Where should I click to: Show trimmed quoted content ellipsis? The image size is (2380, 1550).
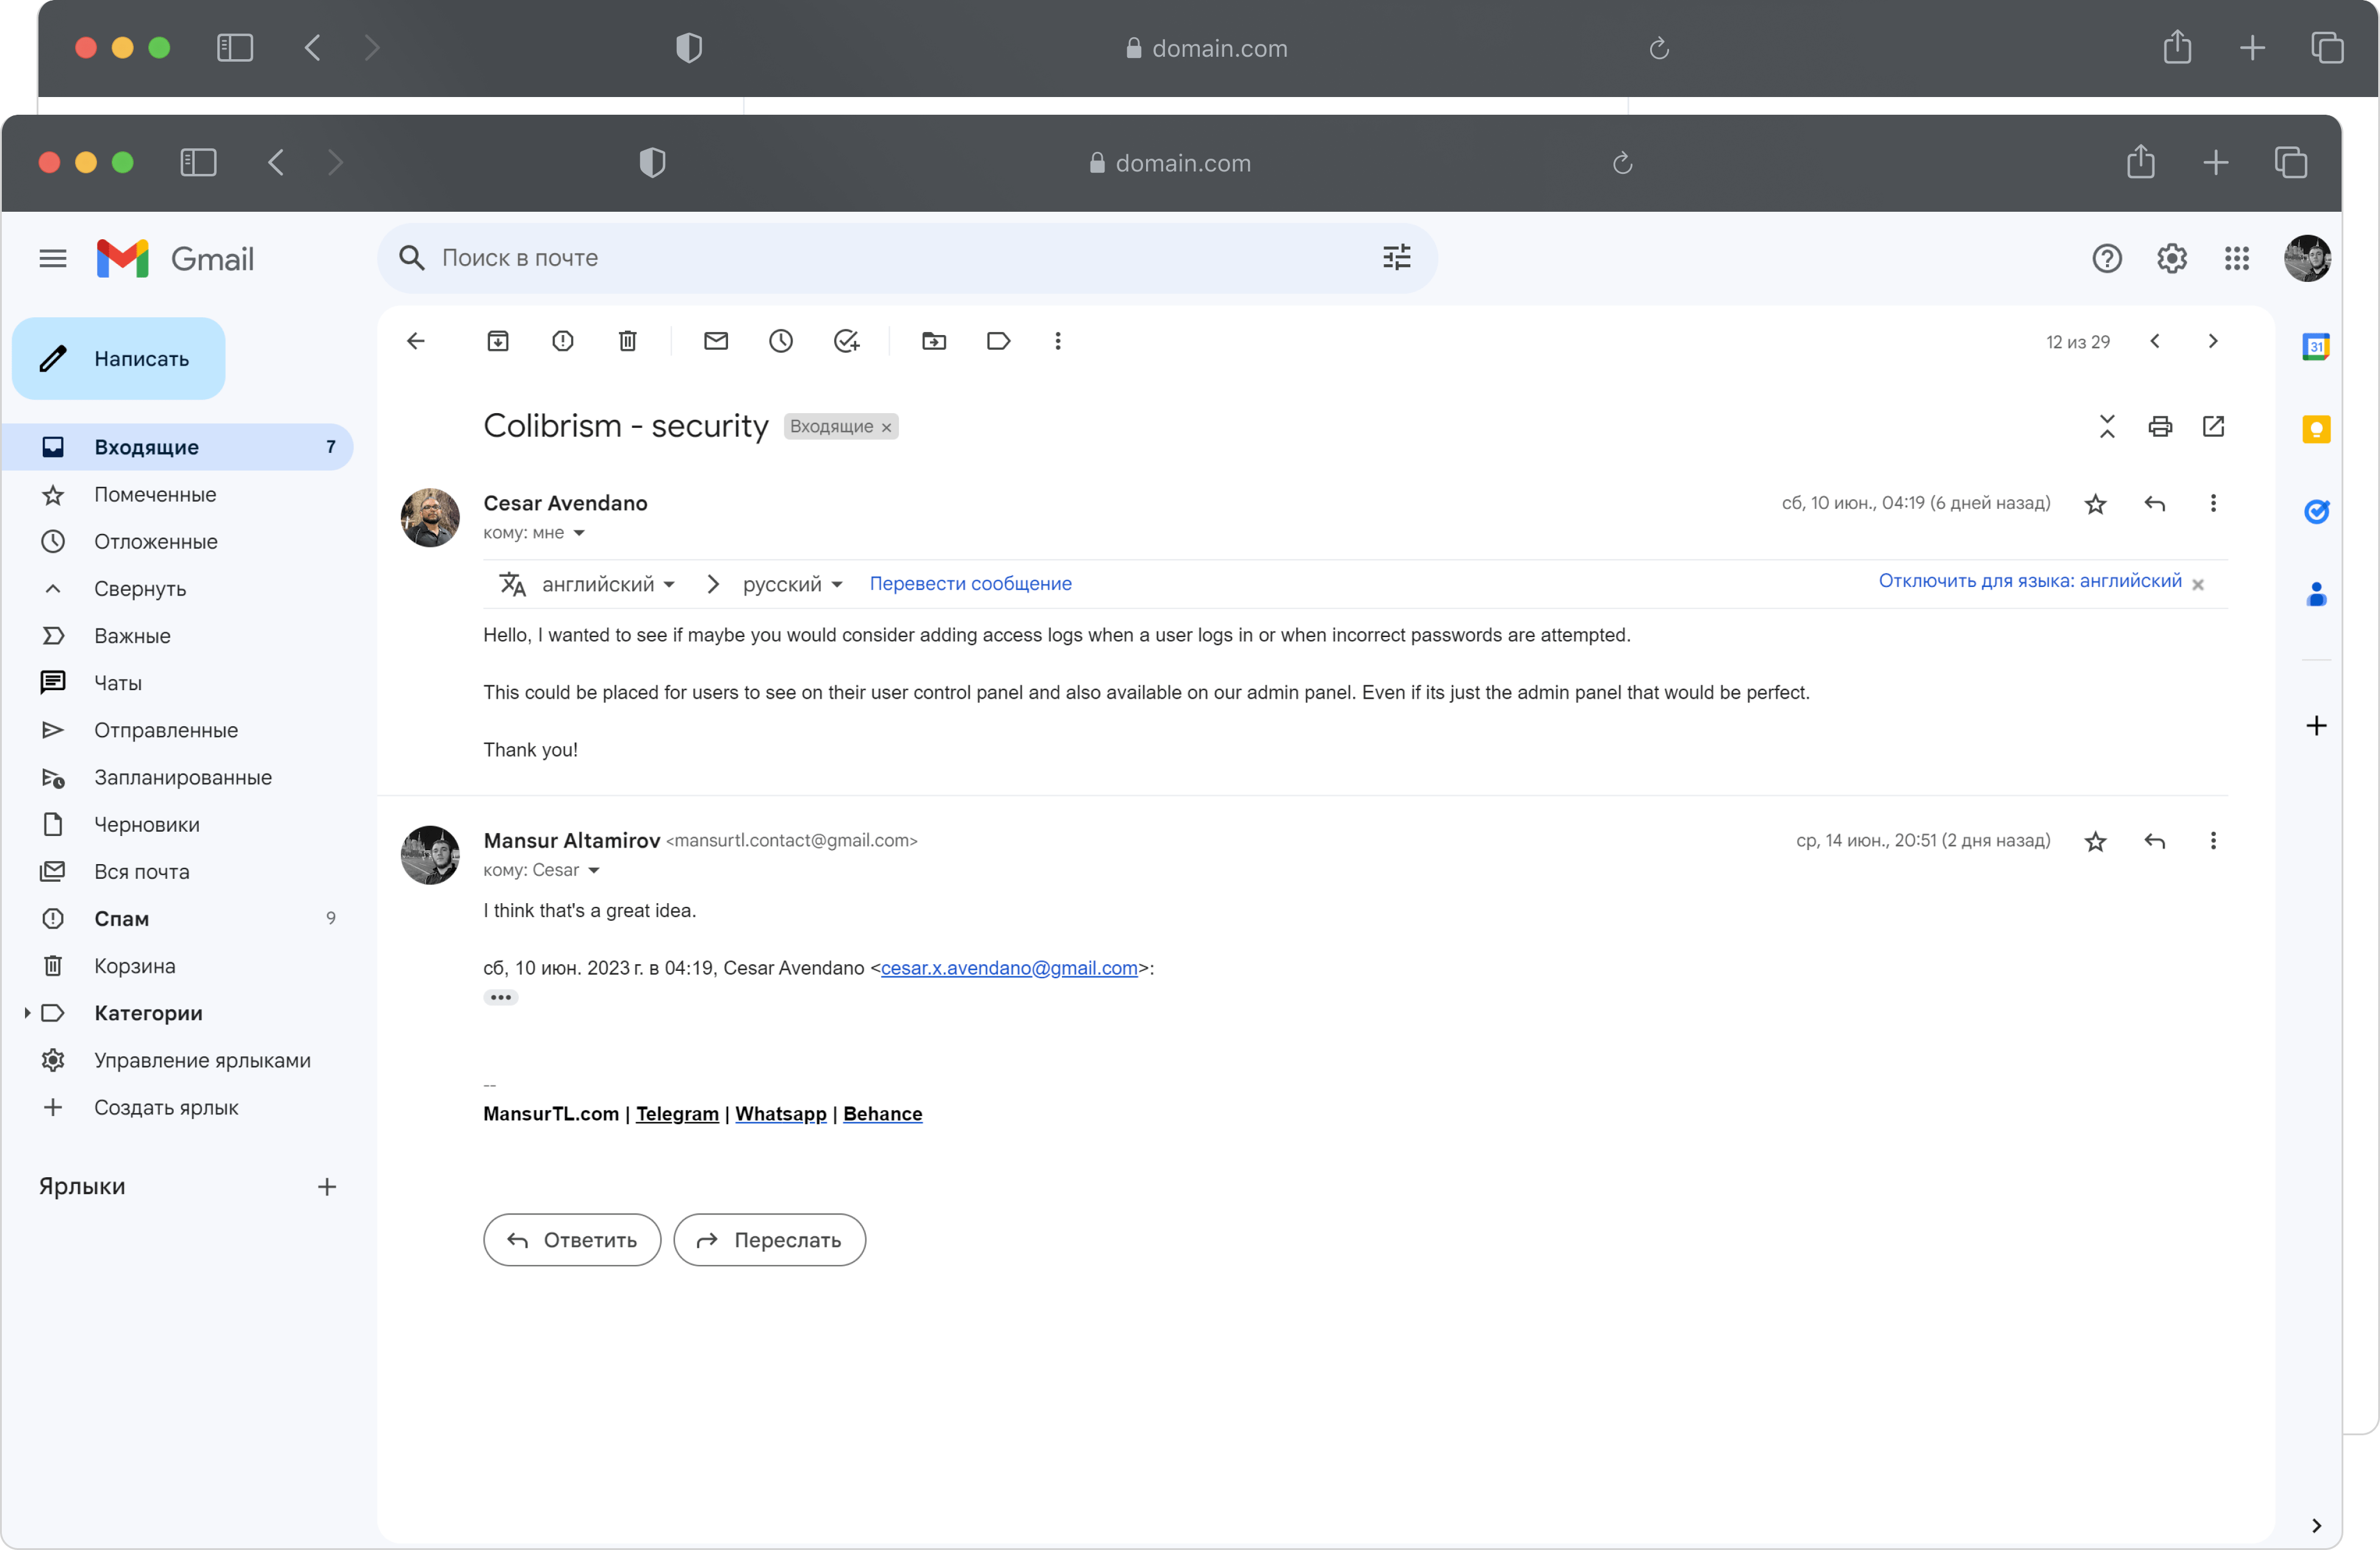[500, 998]
